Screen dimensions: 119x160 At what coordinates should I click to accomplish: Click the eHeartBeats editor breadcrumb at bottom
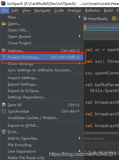click(x=94, y=138)
